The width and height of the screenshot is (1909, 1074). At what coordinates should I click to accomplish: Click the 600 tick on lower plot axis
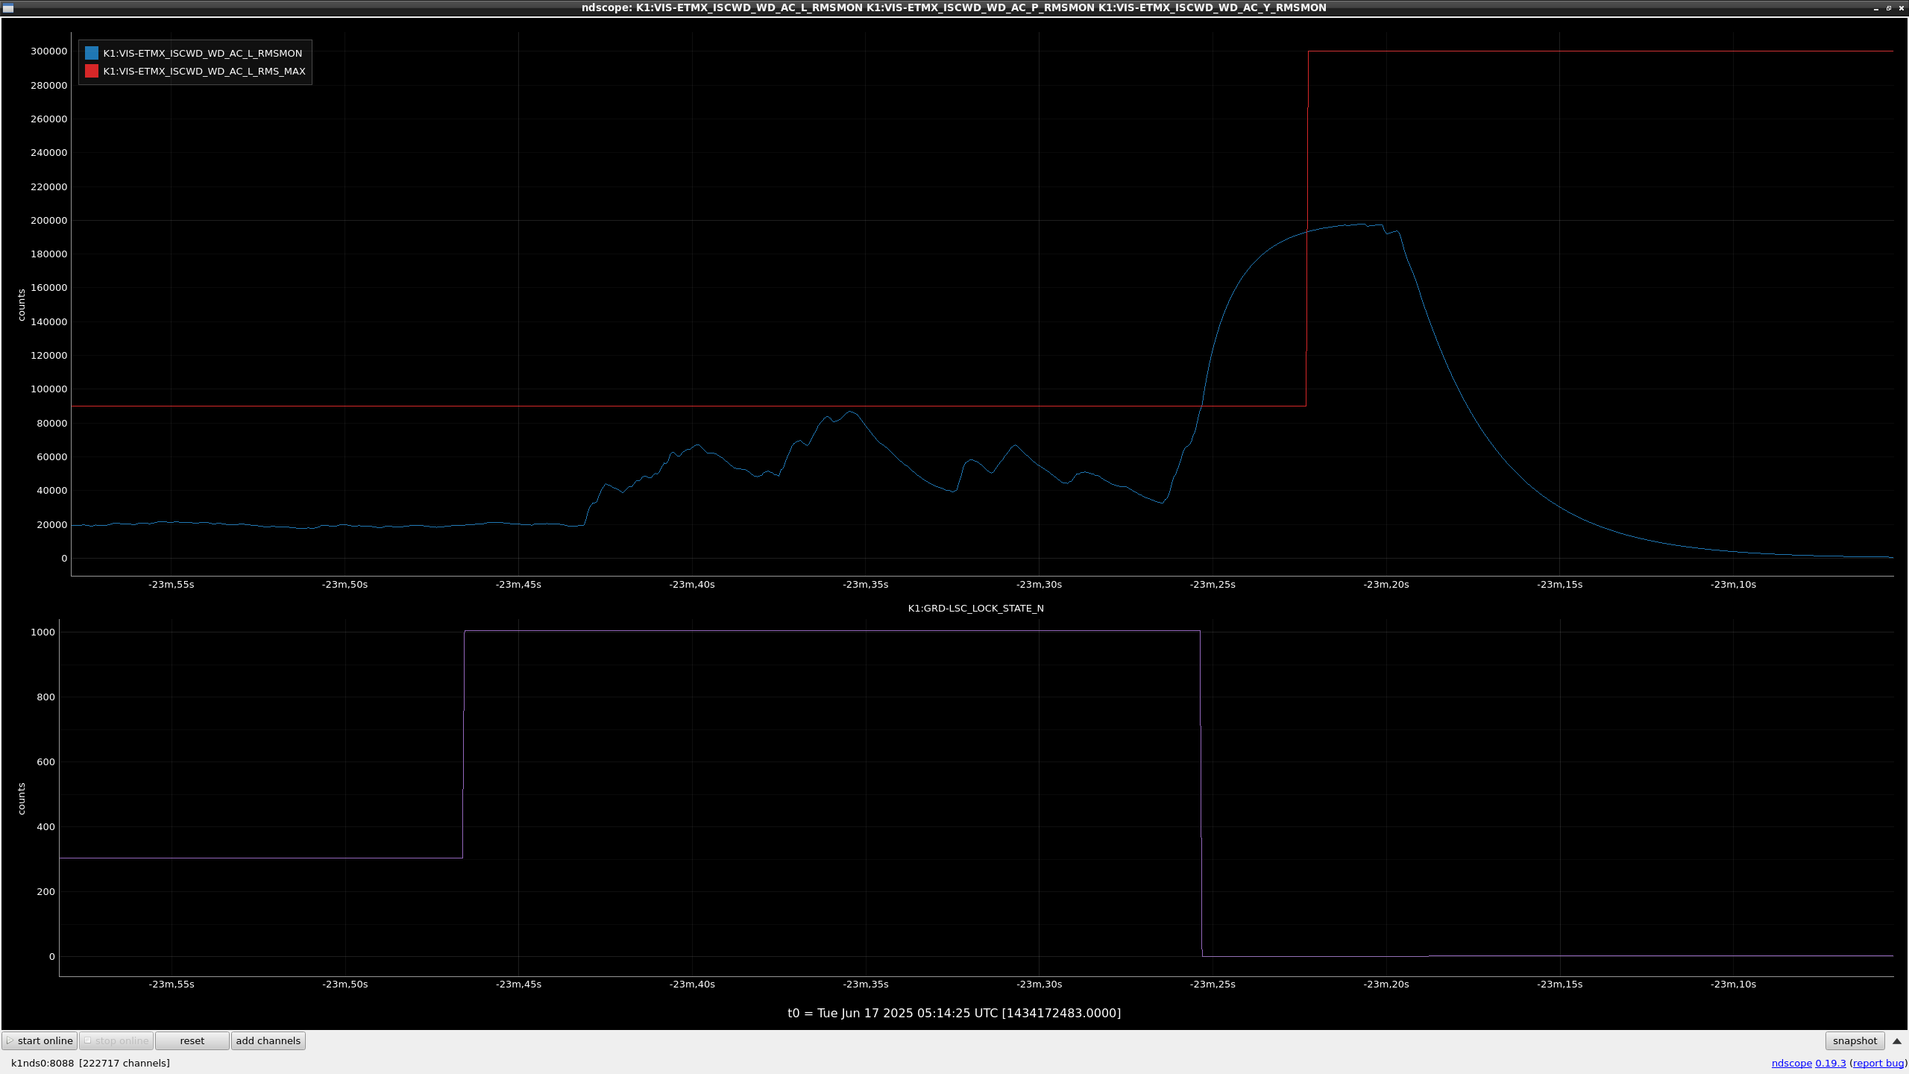click(x=45, y=761)
